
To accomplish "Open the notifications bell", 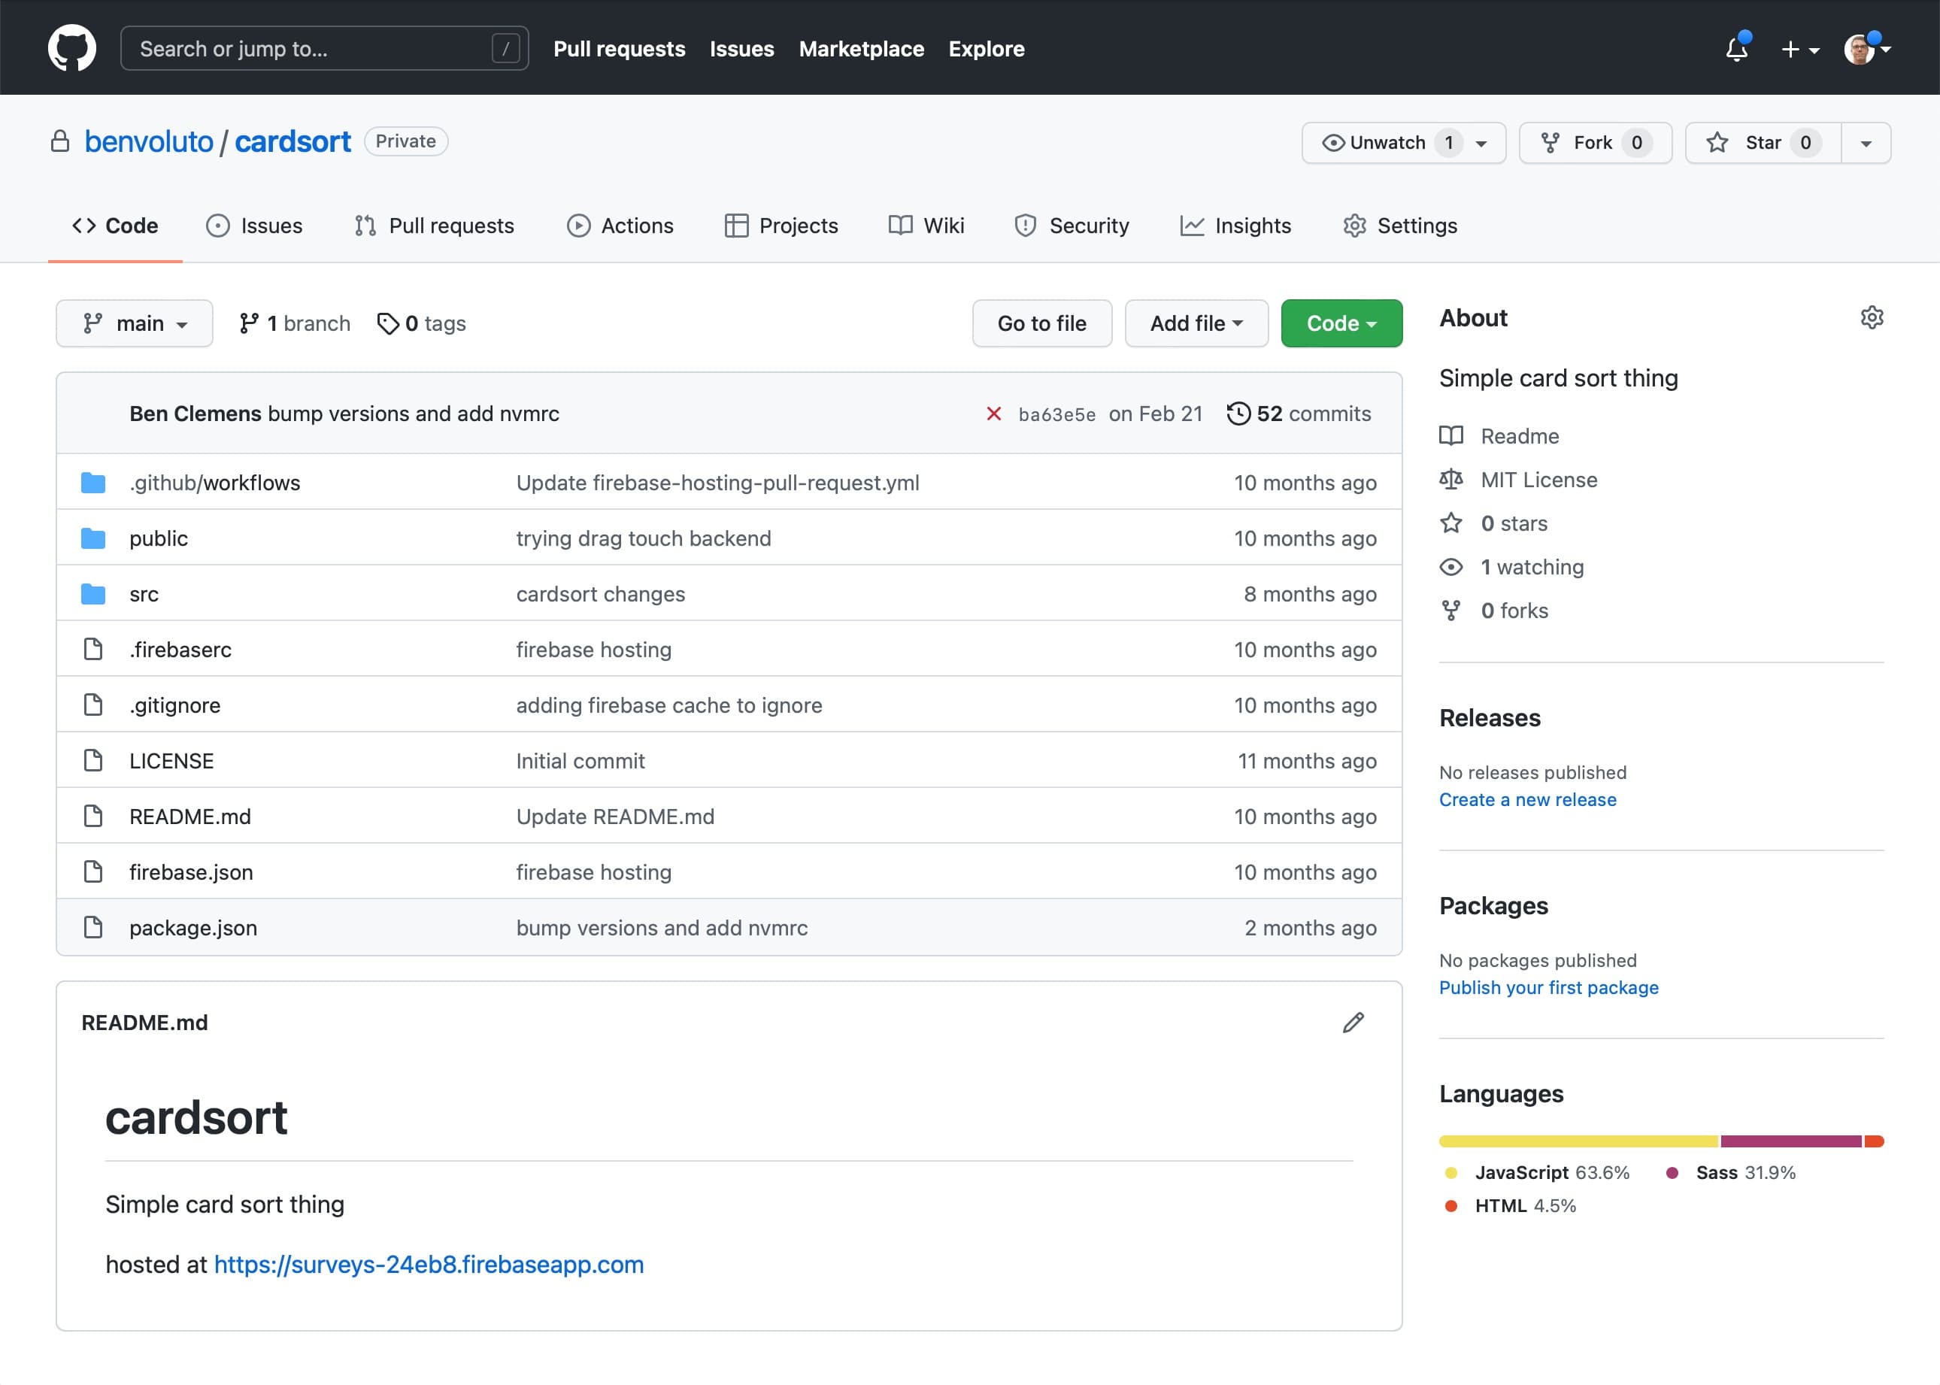I will (x=1737, y=49).
